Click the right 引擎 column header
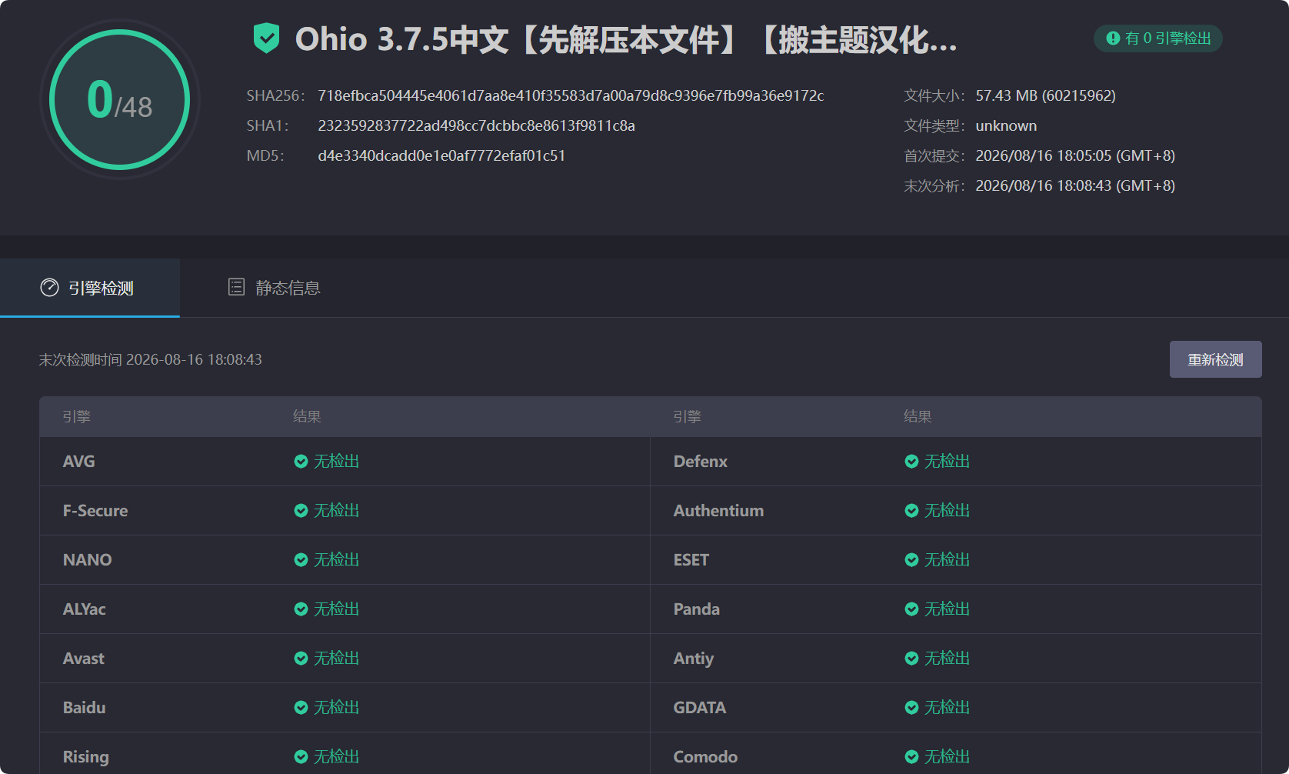Viewport: 1289px width, 774px height. pyautogui.click(x=688, y=416)
